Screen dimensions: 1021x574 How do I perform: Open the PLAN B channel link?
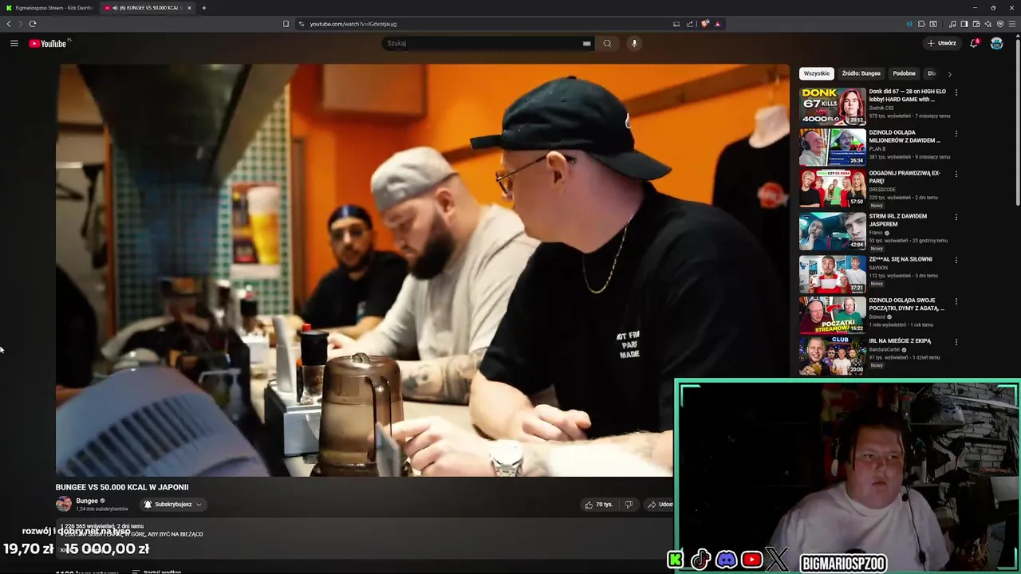coord(877,149)
